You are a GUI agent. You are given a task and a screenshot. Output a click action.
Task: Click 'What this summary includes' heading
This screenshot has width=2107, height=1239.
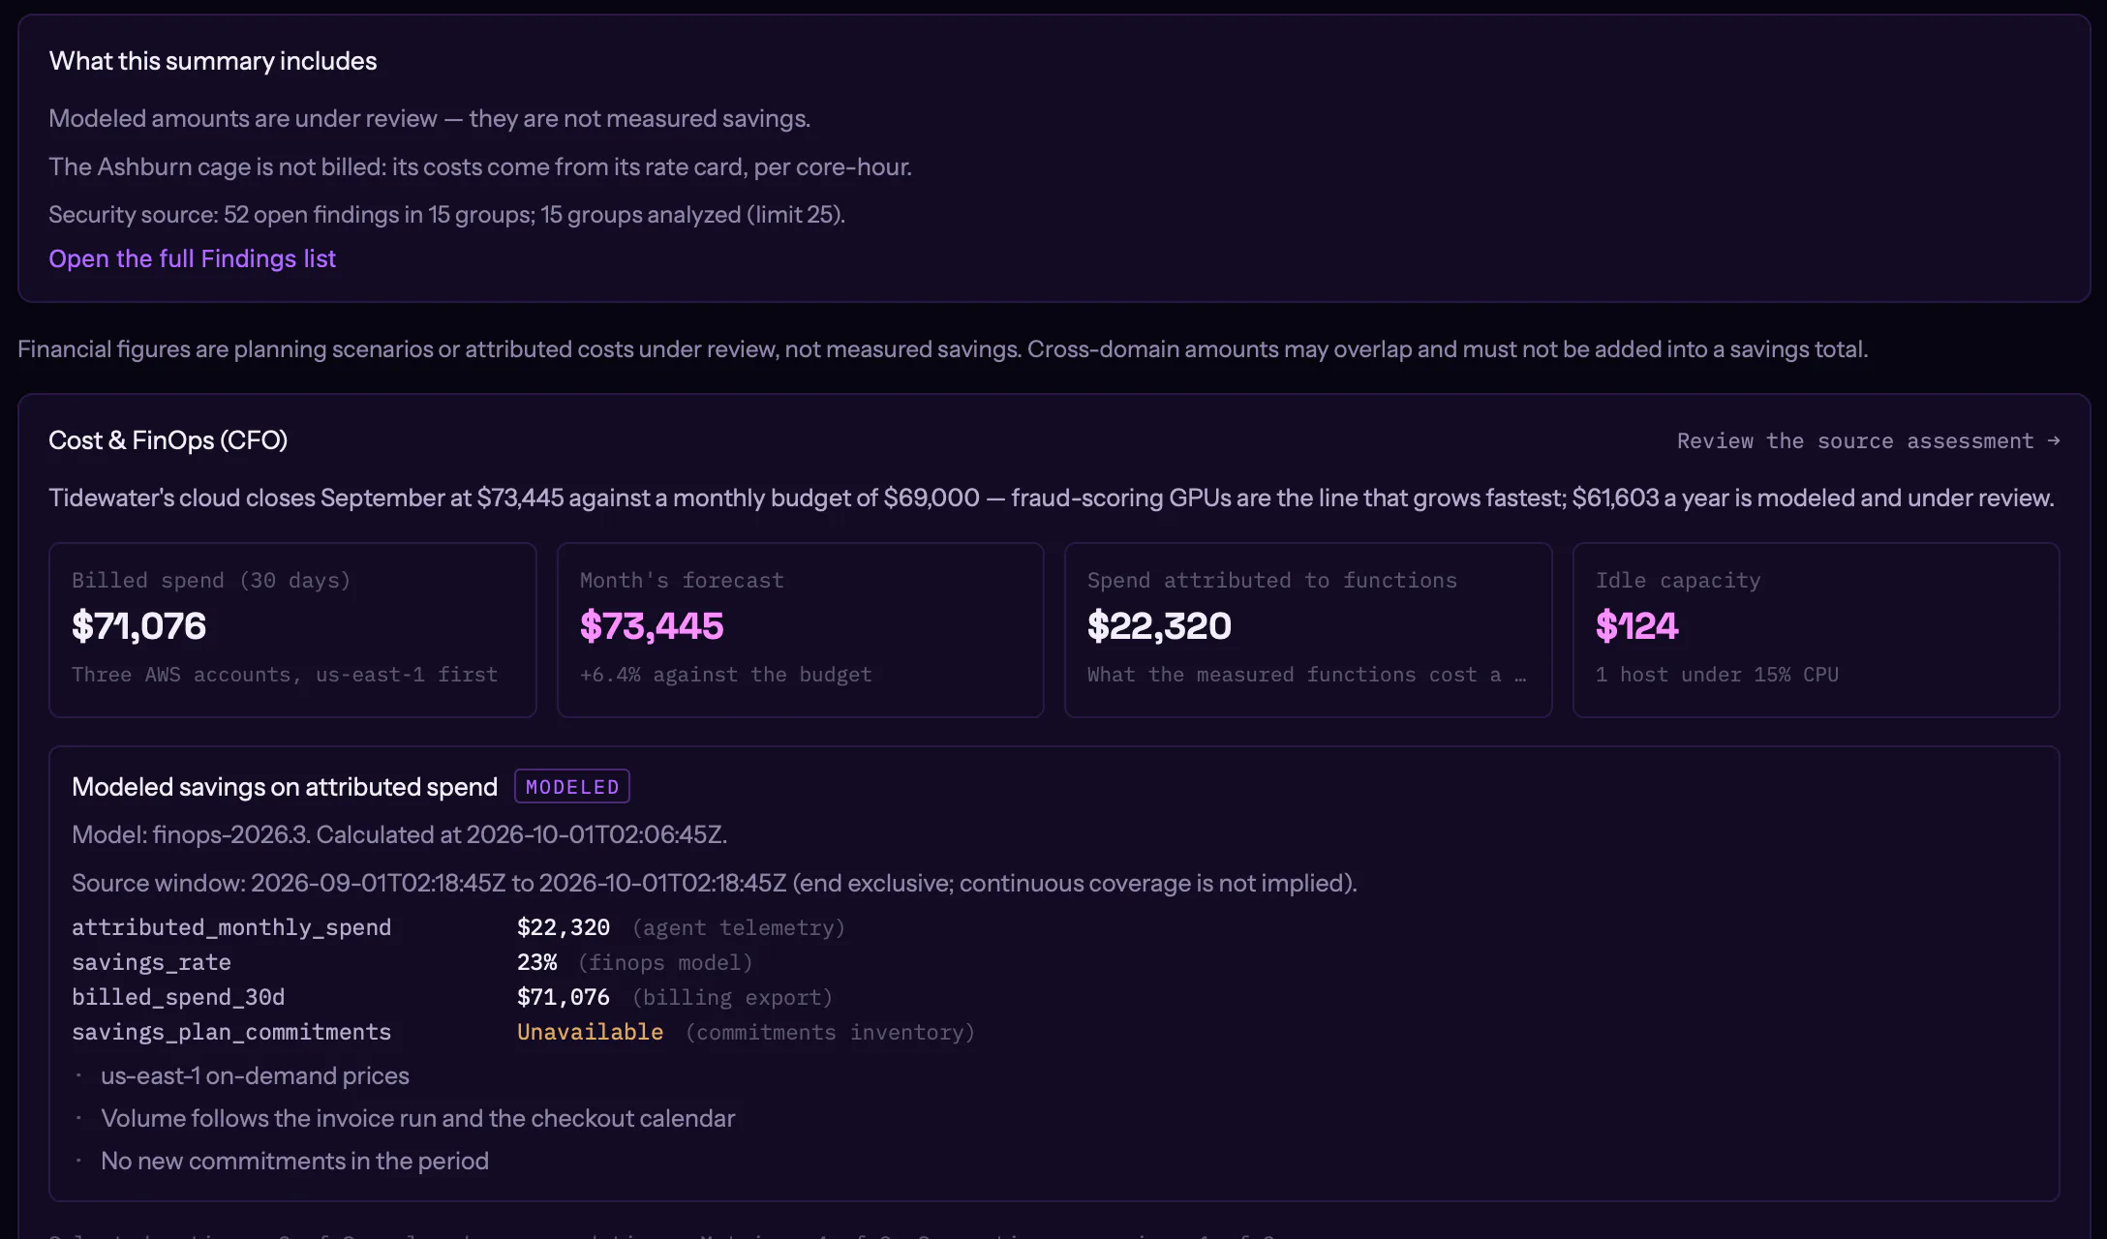pos(212,61)
